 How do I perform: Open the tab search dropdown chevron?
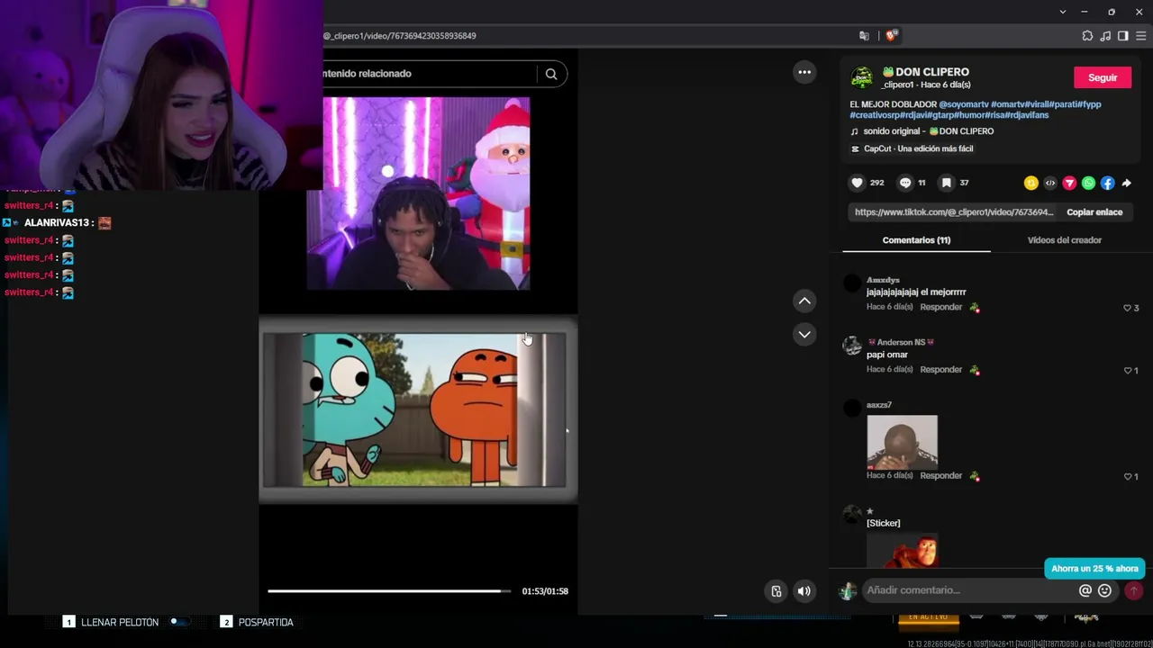(x=1063, y=12)
